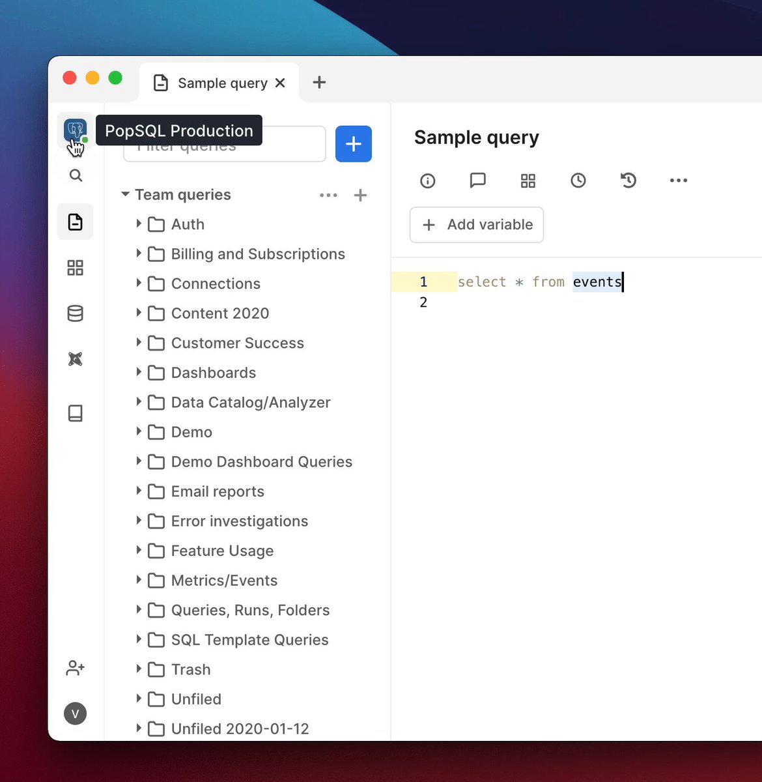
Task: Click the Add variable button
Action: [x=477, y=225]
